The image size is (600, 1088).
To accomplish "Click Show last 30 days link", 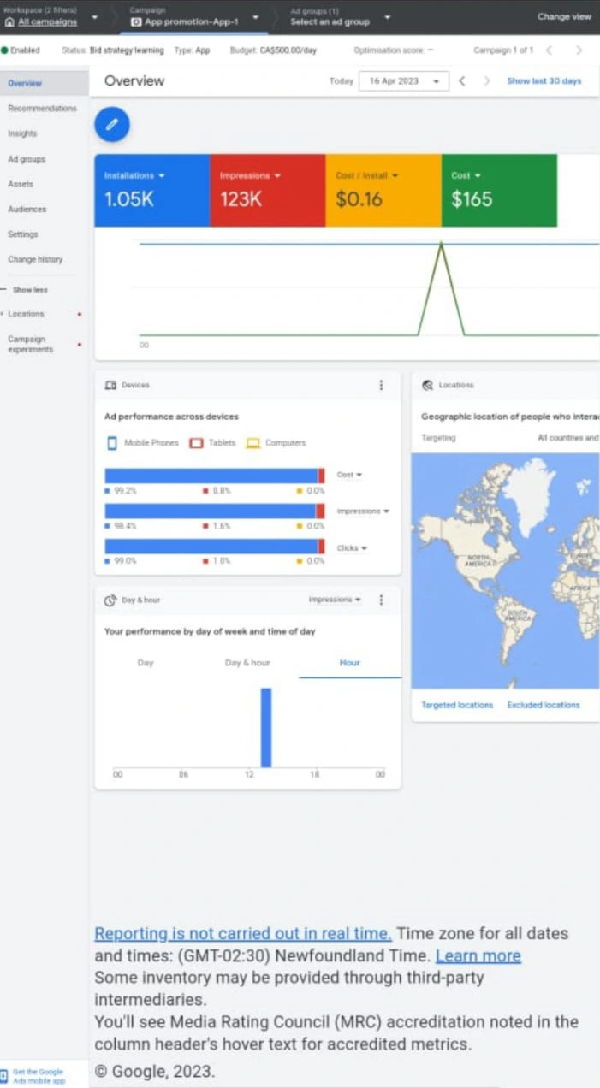I will click(544, 80).
